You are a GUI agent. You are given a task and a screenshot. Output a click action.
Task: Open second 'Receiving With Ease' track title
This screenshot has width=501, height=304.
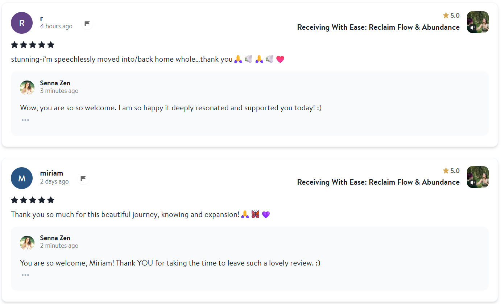378,182
